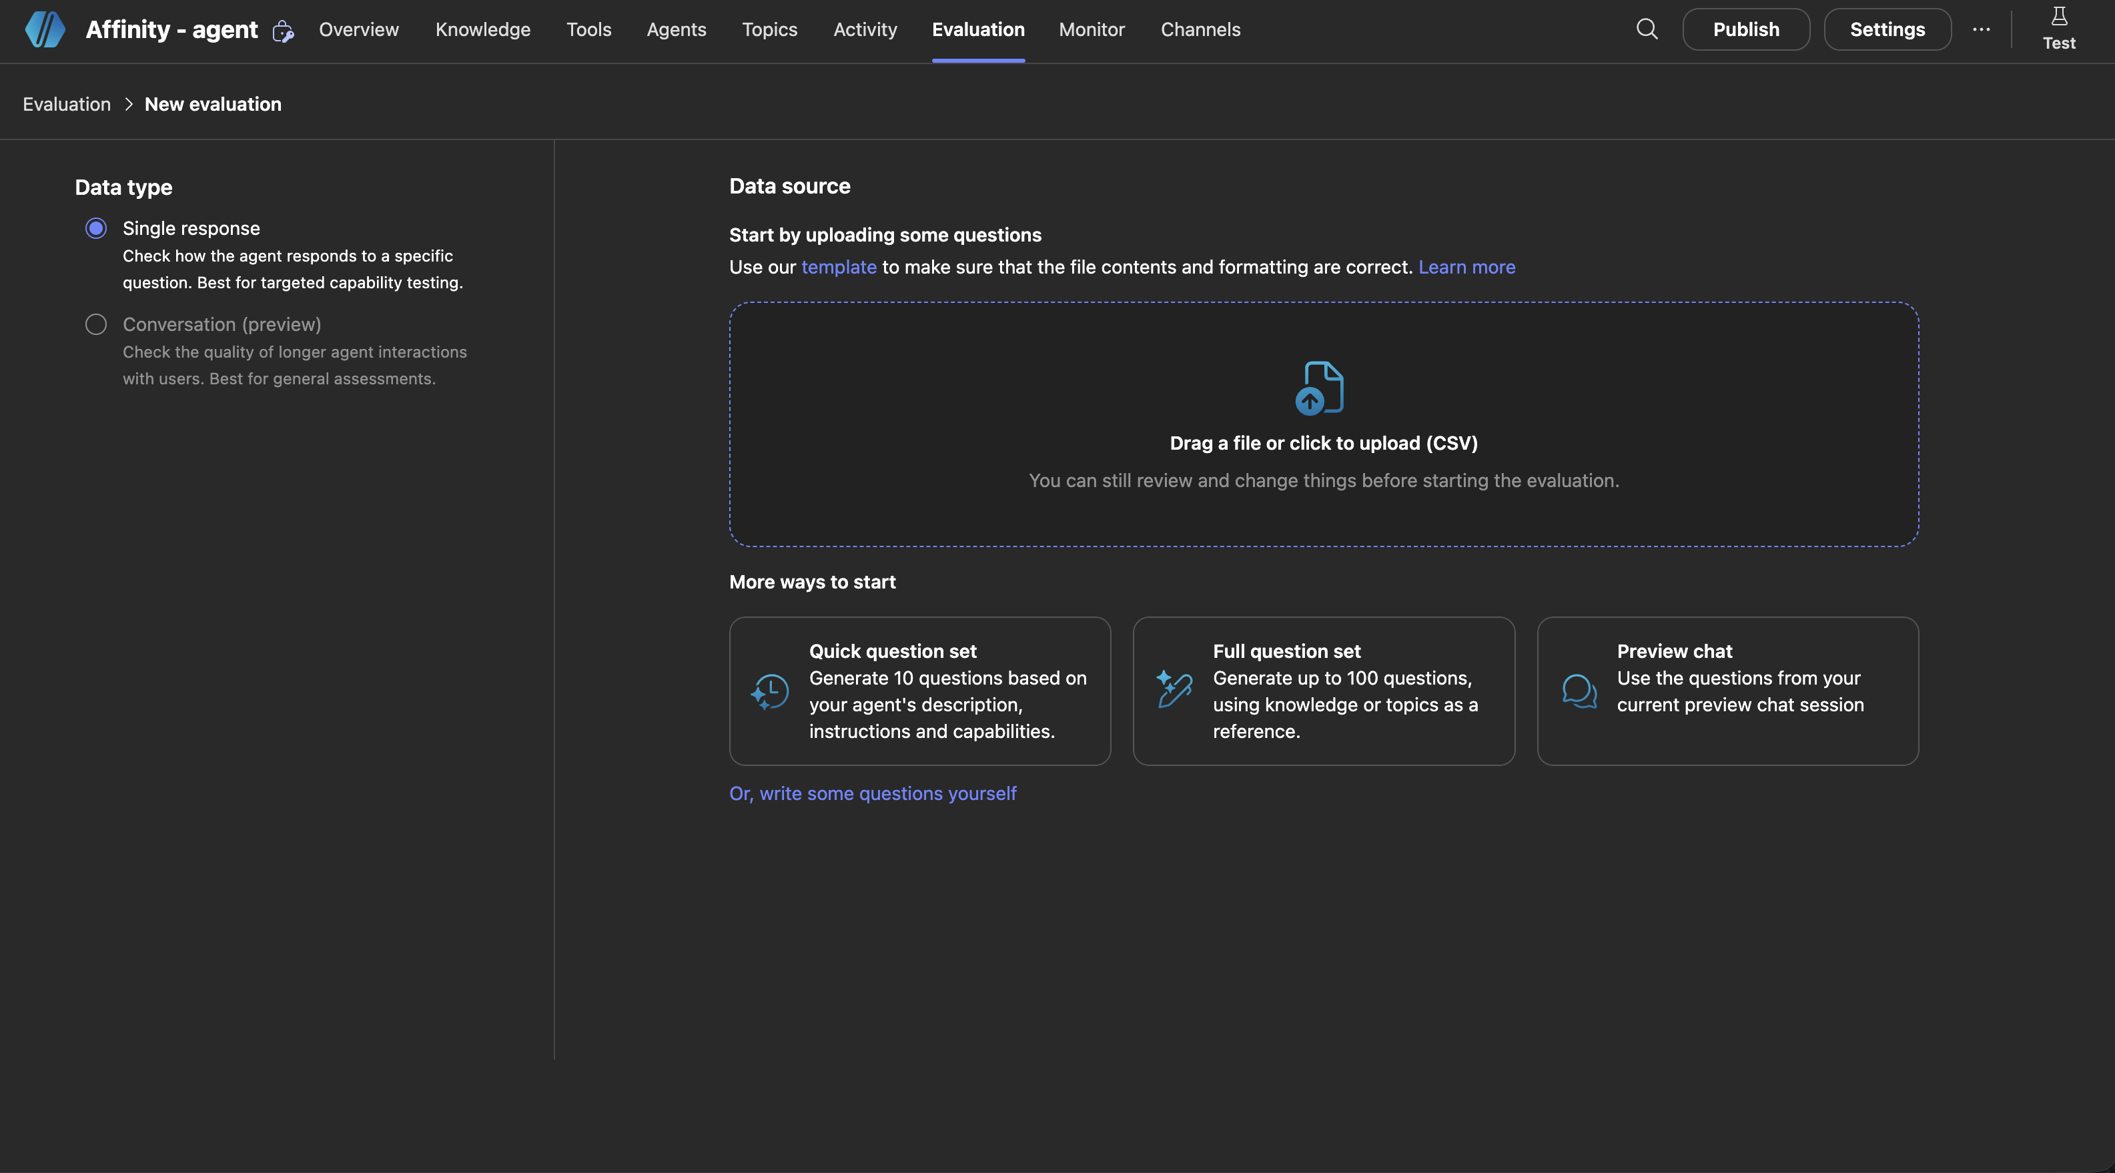This screenshot has width=2115, height=1173.
Task: Click the CSV drag-and-drop upload area
Action: click(x=1324, y=424)
